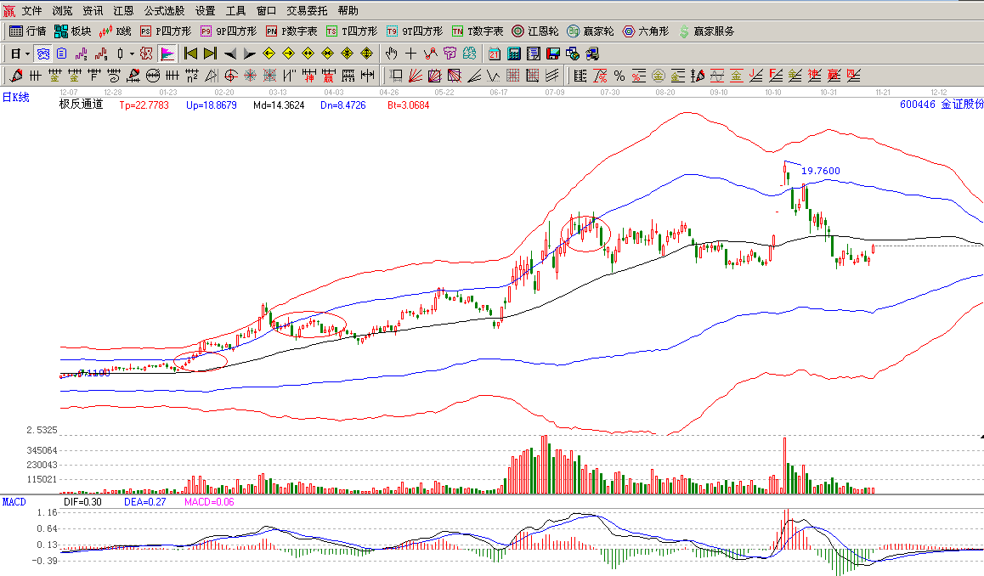Click the 600446 金证股份 stock label

(940, 104)
